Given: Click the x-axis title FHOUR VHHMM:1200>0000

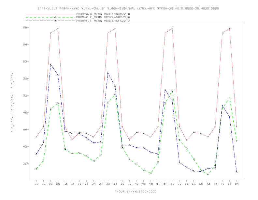Looking at the screenshot, I should 136,192.
